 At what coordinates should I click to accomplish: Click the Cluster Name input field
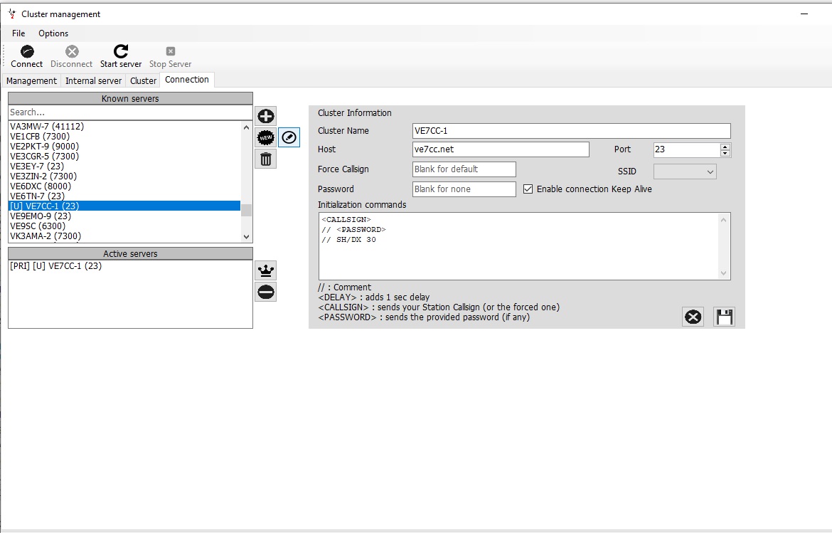[572, 131]
